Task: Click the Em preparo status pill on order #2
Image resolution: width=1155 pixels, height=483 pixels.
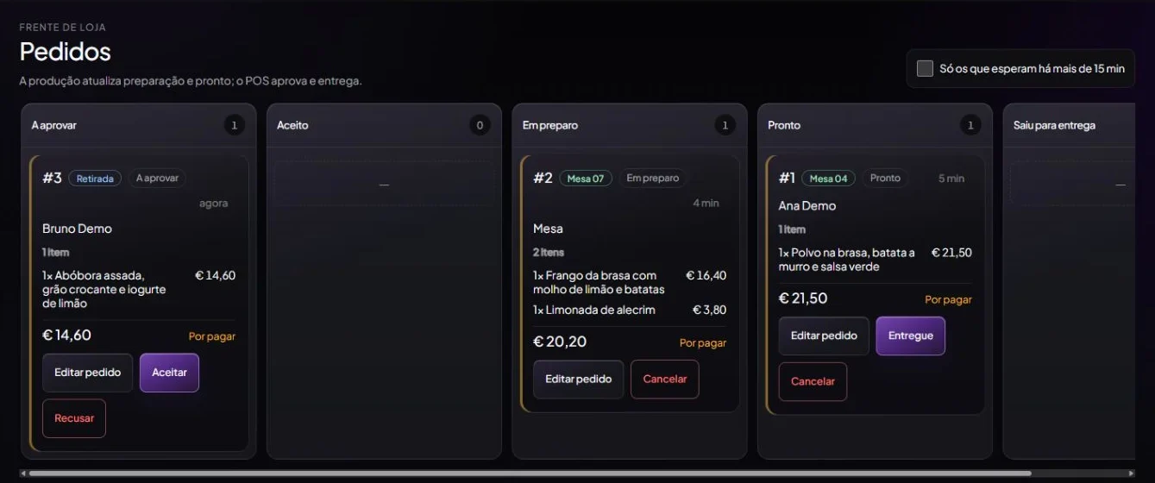Action: coord(653,179)
